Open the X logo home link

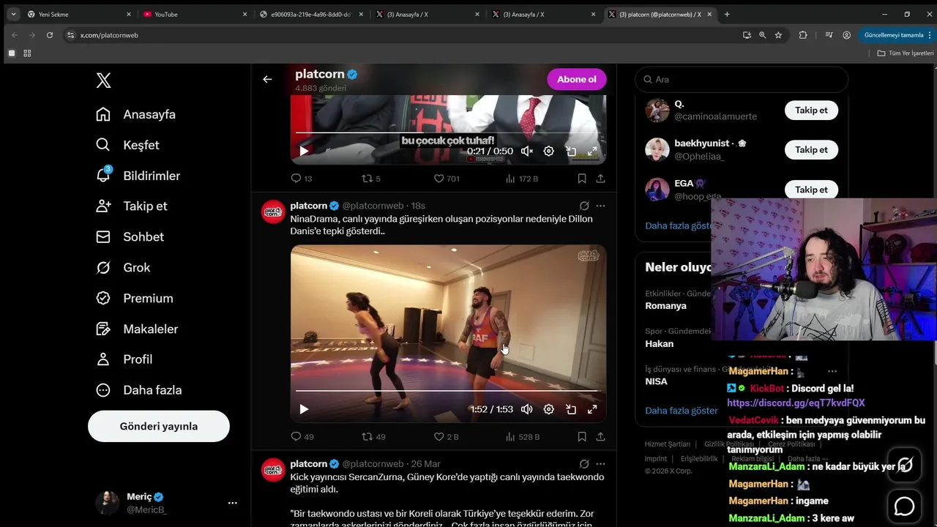[104, 81]
